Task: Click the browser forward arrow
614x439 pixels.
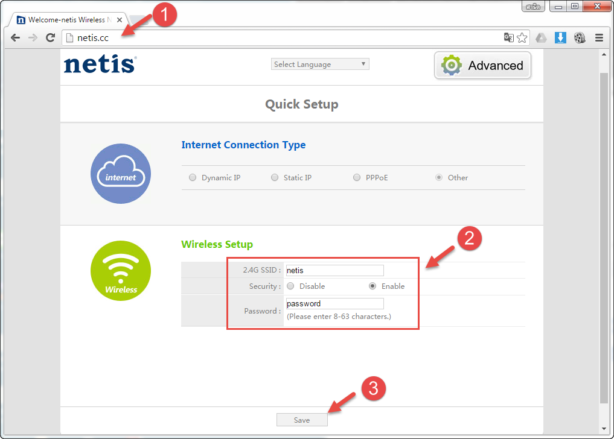Action: point(33,37)
